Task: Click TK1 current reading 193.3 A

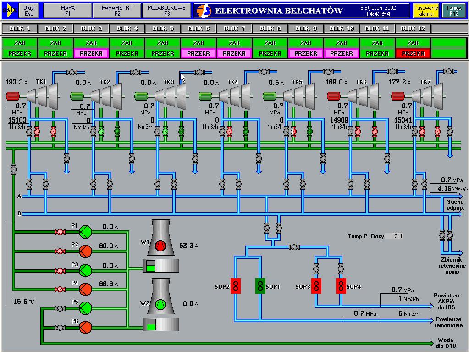Action: click(17, 82)
